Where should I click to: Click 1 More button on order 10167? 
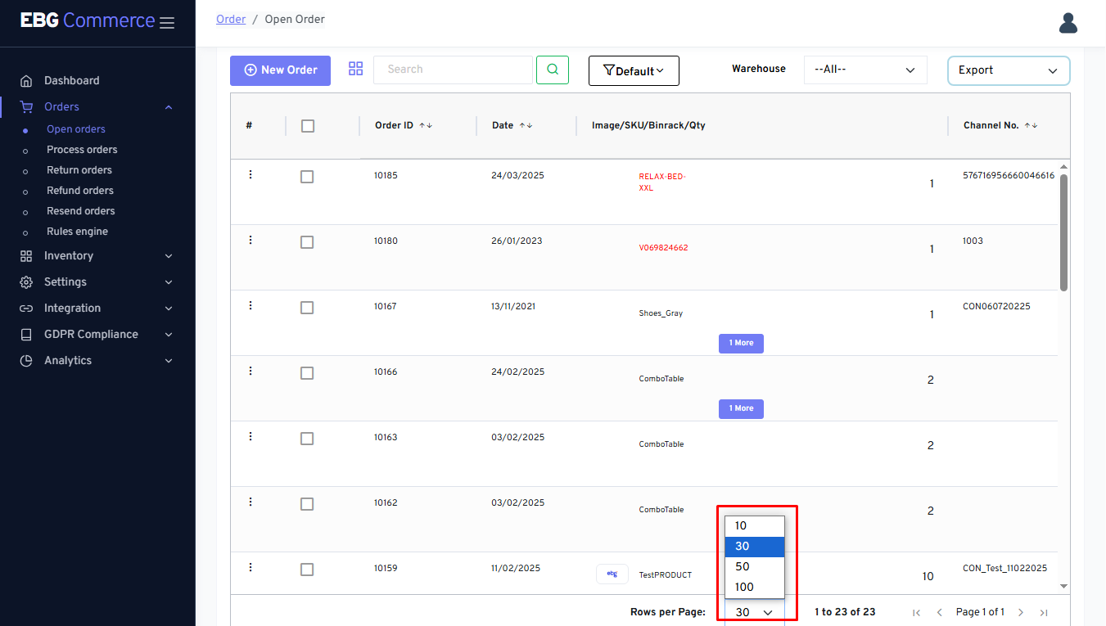tap(741, 343)
